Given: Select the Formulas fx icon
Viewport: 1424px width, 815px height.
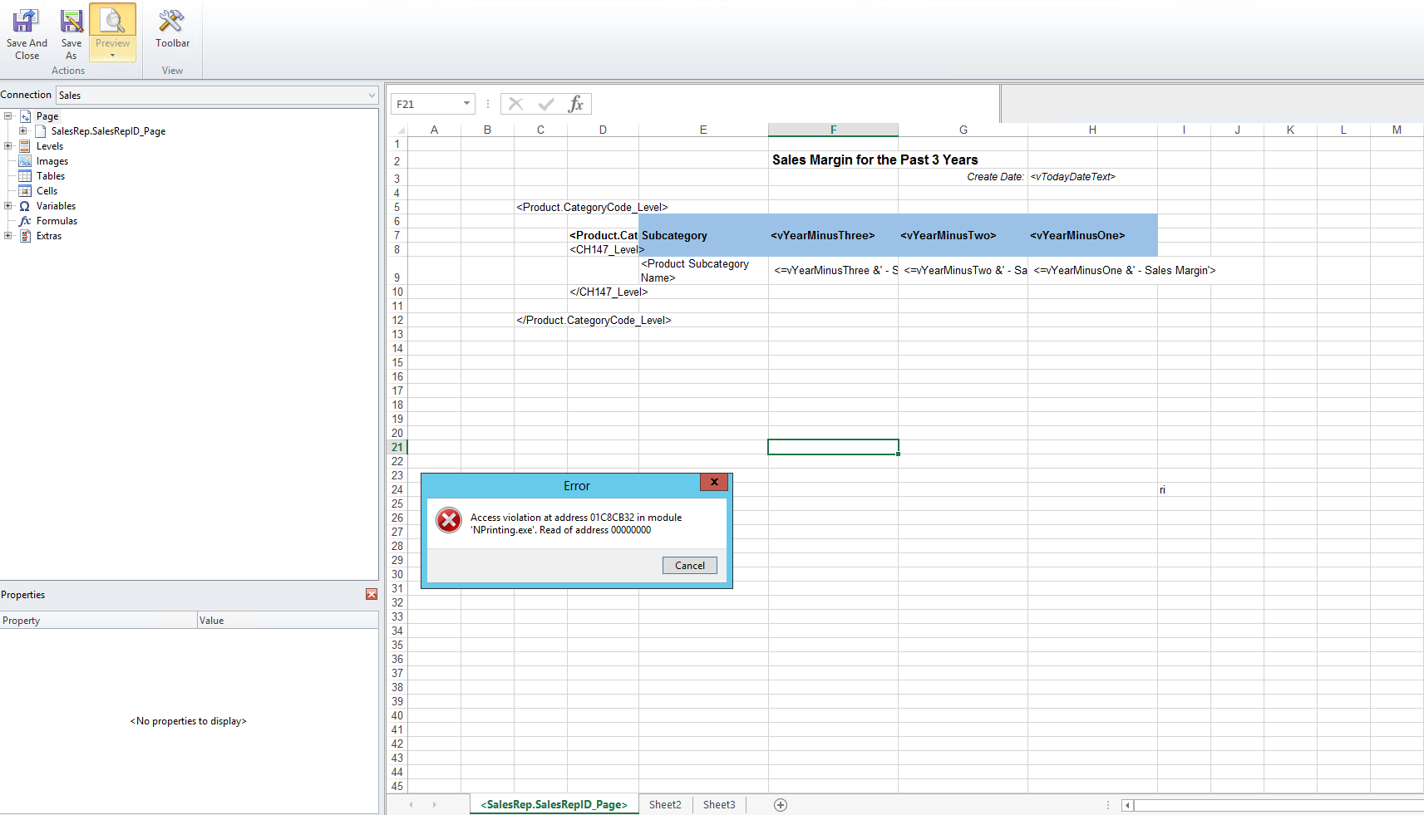Looking at the screenshot, I should 25,221.
